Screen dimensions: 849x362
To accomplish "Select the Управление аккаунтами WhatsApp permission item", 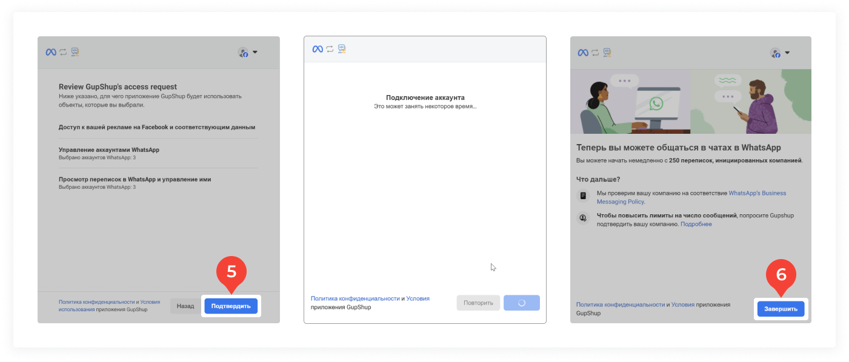I will (109, 150).
